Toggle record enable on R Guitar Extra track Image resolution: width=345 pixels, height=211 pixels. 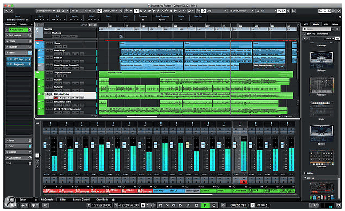click(x=56, y=98)
